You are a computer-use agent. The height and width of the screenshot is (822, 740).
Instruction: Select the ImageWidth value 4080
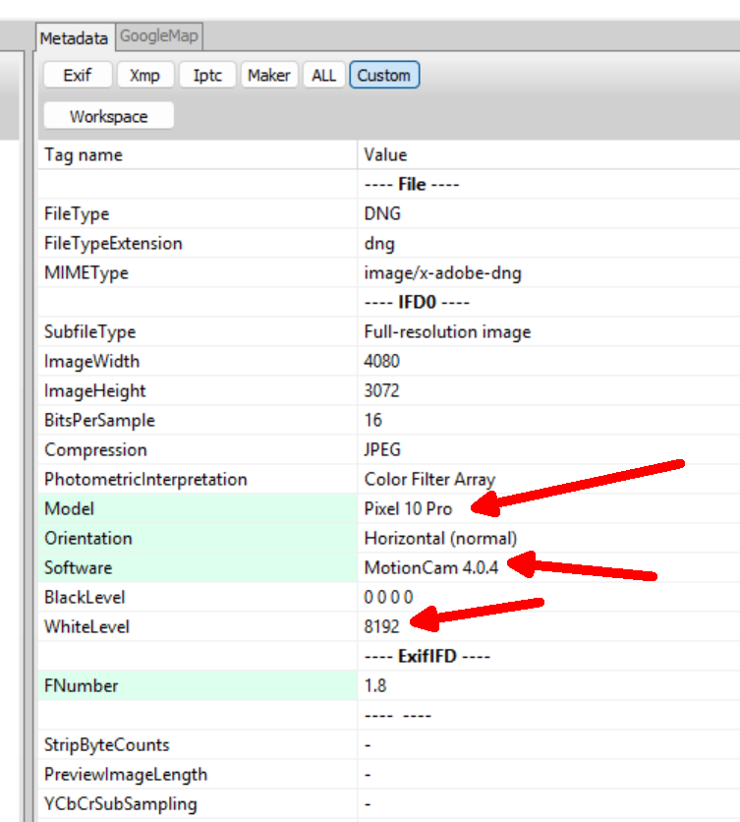pos(382,362)
